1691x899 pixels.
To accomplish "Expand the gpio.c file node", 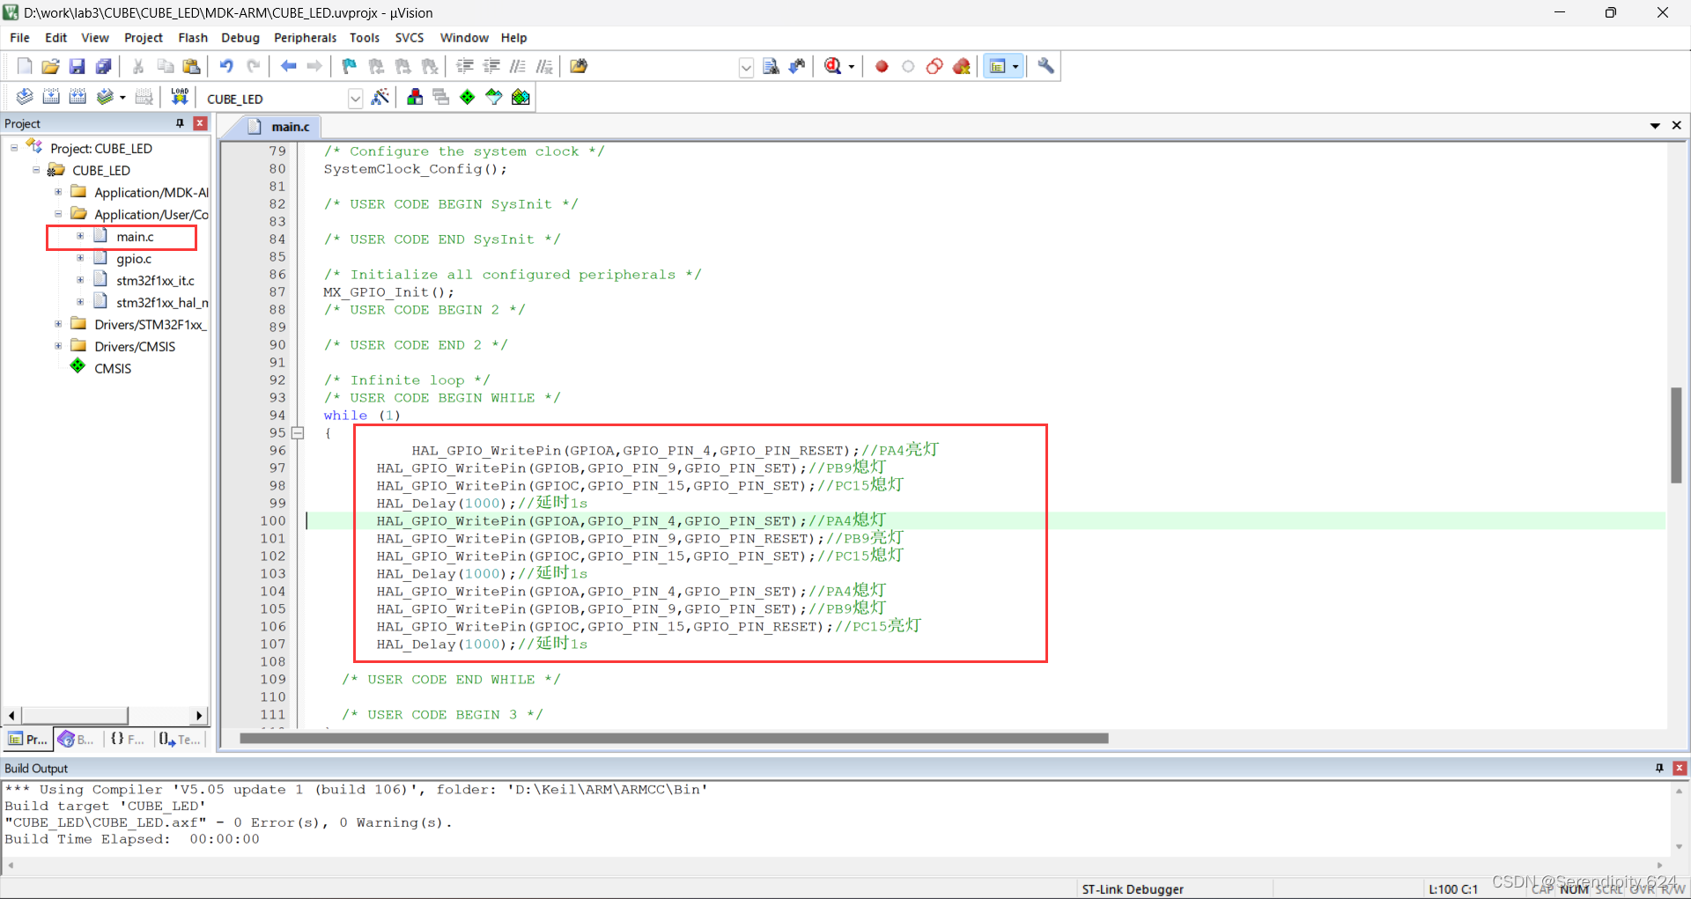I will pos(80,258).
